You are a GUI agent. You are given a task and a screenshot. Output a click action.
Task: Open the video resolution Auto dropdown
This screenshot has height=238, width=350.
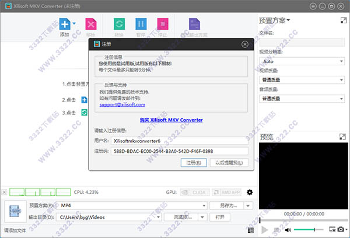302,61
